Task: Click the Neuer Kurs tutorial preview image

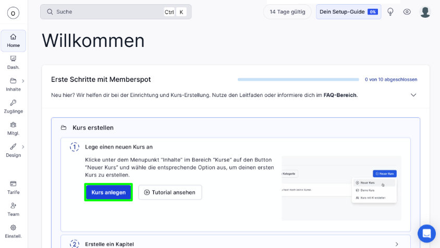Action: tap(341, 188)
